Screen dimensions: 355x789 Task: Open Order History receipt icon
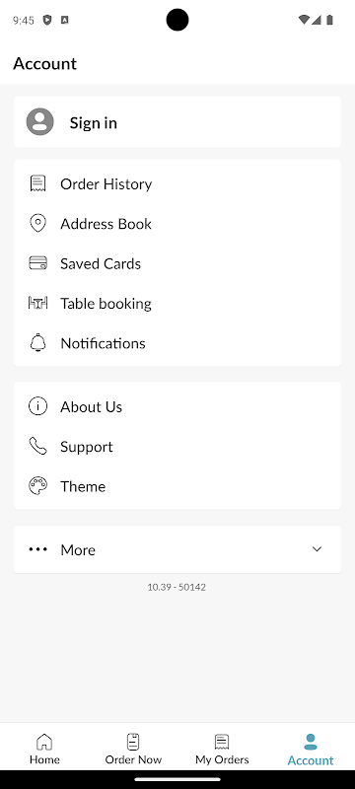click(37, 183)
